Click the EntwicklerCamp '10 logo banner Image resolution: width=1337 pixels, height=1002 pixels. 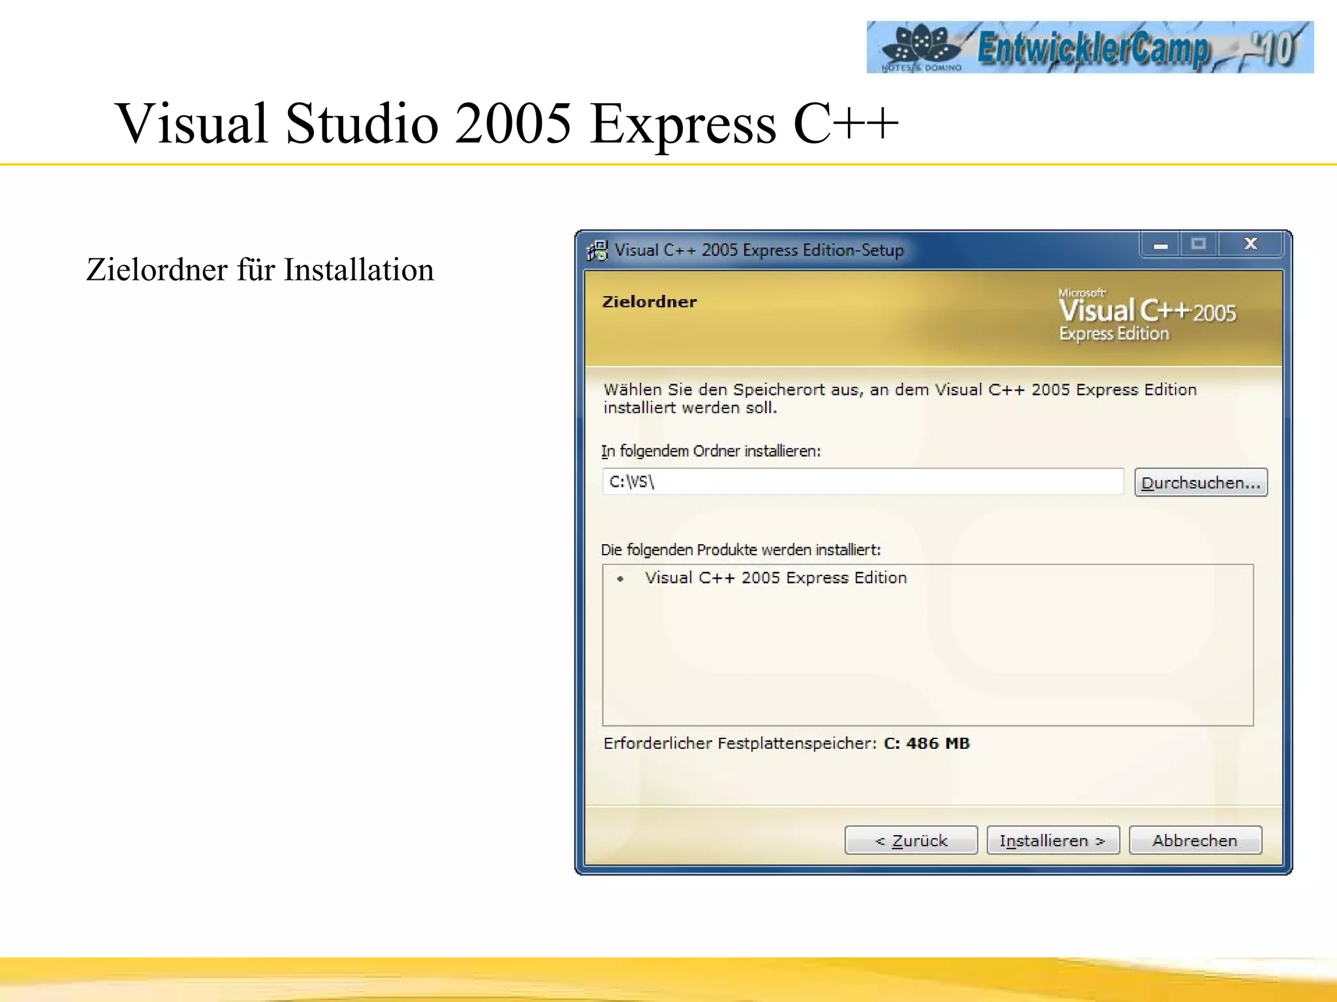coord(1090,47)
